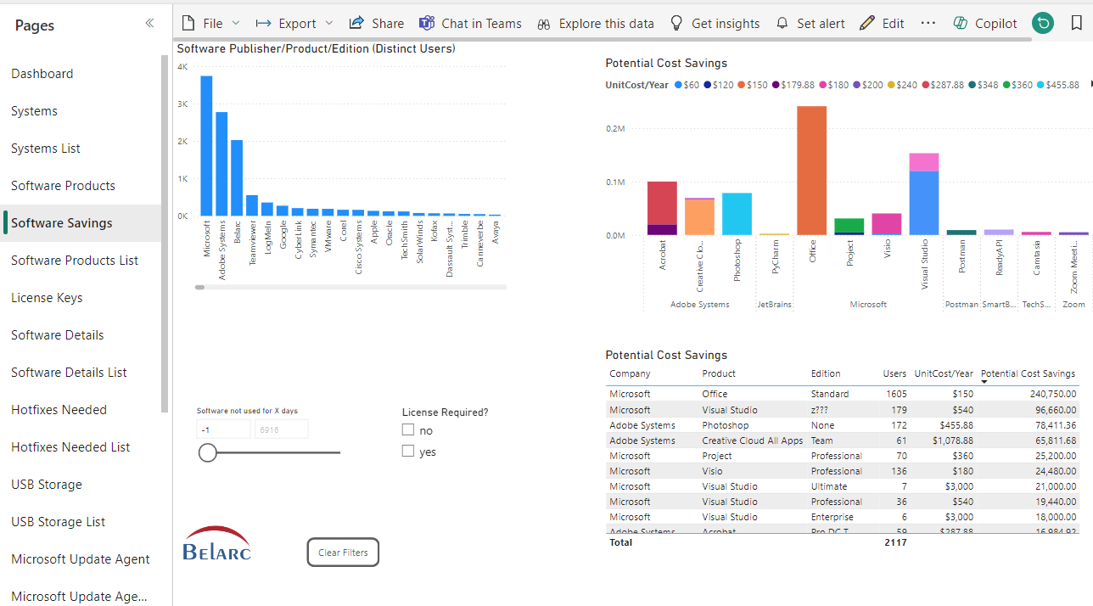Expand the File dropdown menu
The height and width of the screenshot is (606, 1093).
tap(236, 23)
